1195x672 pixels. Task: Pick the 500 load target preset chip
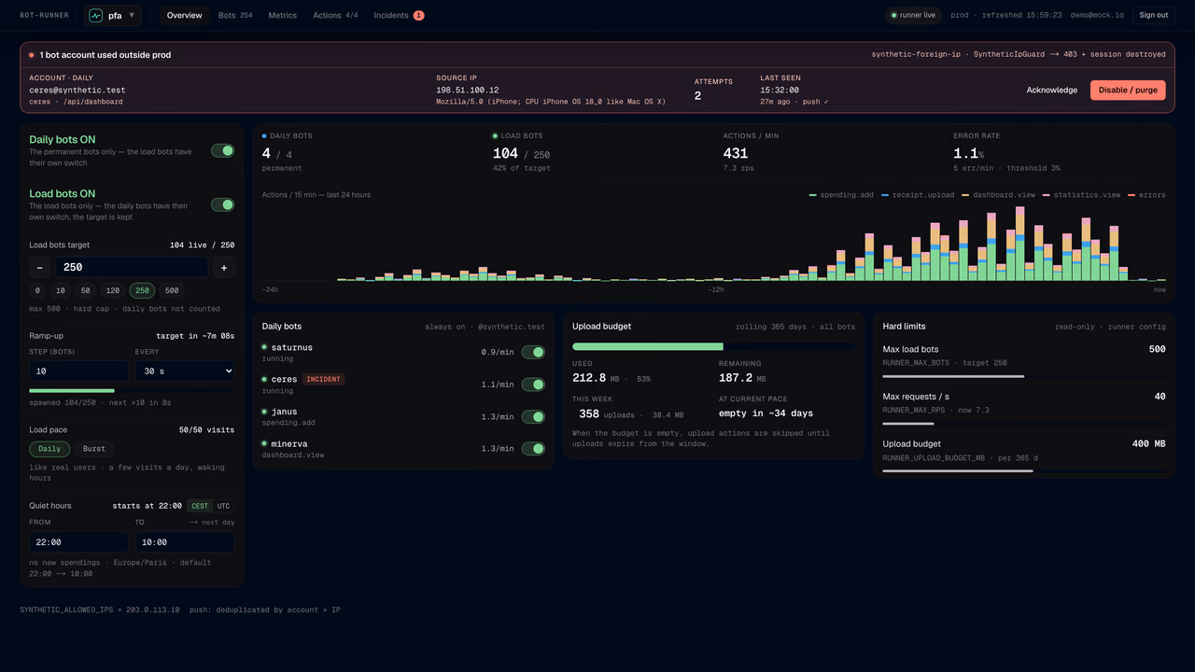tap(172, 290)
